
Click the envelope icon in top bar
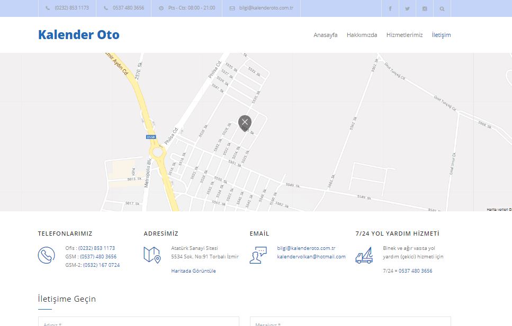click(232, 8)
